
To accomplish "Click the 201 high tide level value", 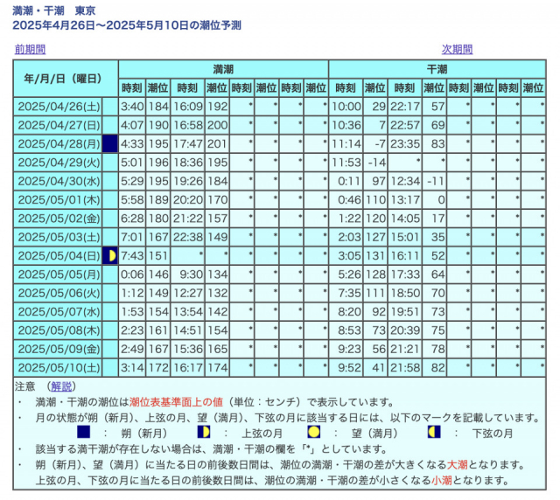I will tap(216, 143).
